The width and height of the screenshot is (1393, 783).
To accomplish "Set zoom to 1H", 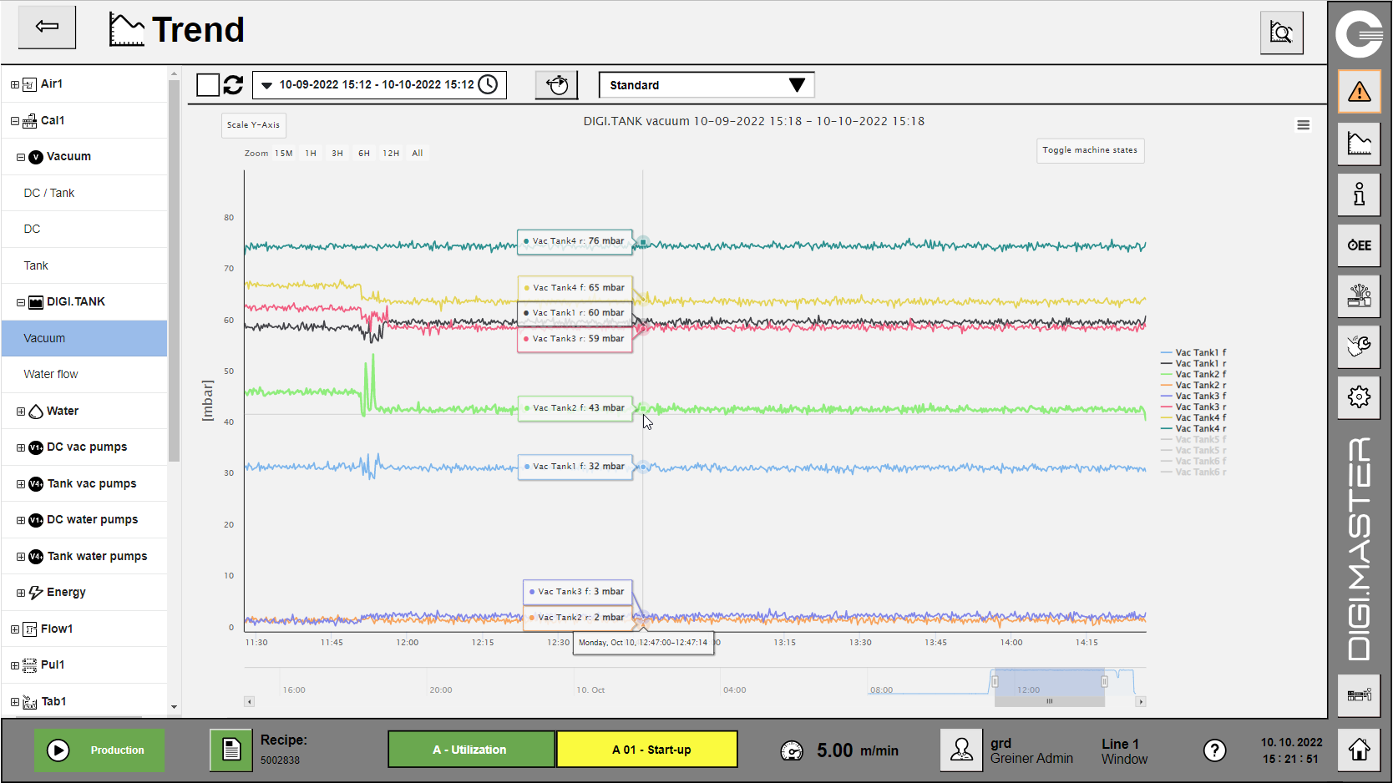I will (311, 154).
